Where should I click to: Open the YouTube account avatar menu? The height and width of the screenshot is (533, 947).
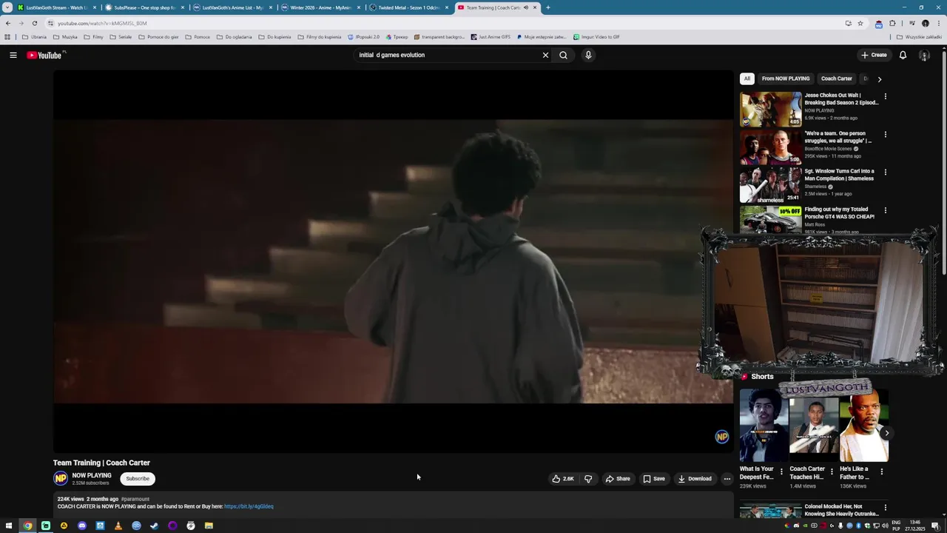(924, 55)
